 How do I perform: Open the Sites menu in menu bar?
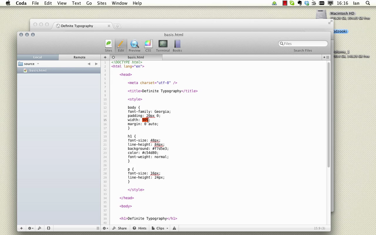(102, 3)
